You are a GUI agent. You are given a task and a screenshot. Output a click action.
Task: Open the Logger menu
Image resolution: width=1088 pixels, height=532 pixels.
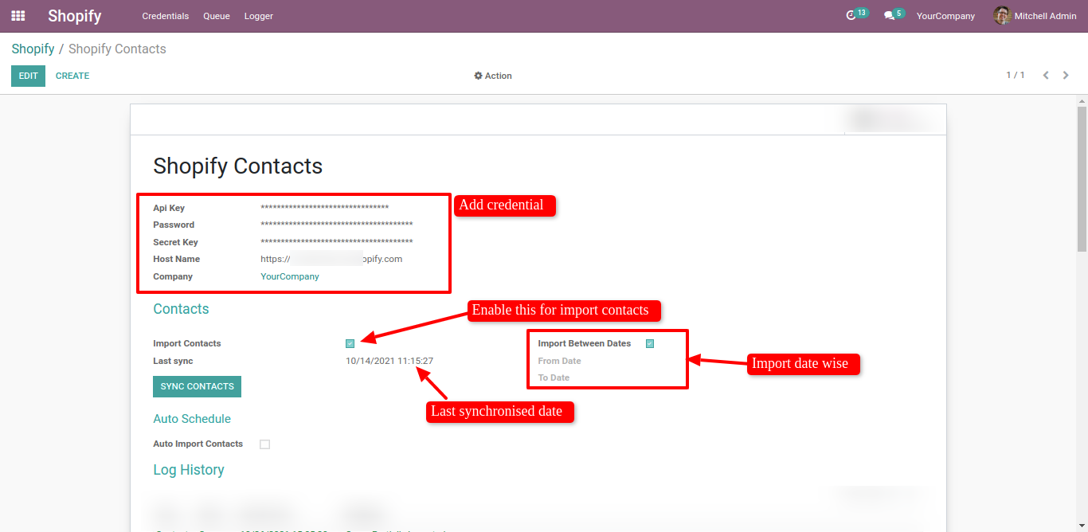259,16
